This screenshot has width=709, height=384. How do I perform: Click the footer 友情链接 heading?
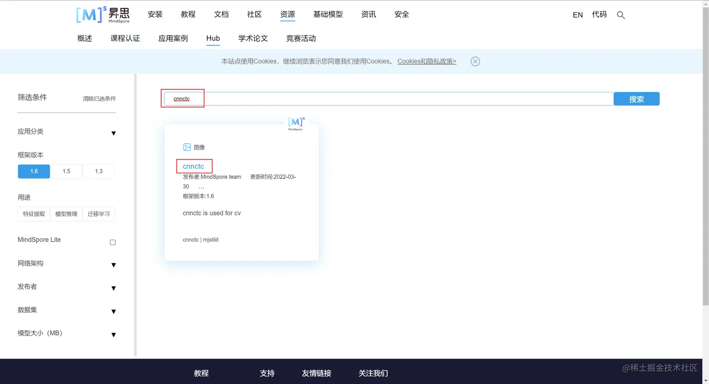click(317, 373)
